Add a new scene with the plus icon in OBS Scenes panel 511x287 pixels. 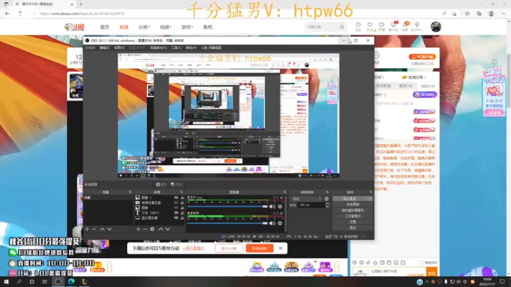[x=87, y=229]
